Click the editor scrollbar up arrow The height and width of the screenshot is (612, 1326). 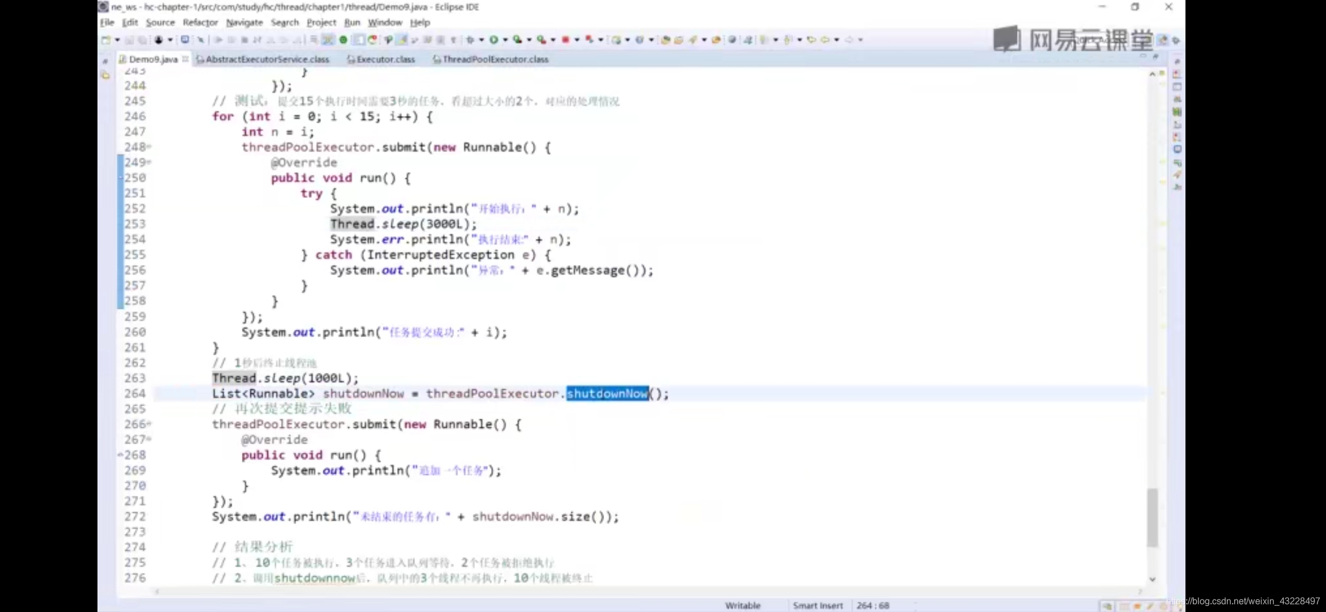[1152, 74]
